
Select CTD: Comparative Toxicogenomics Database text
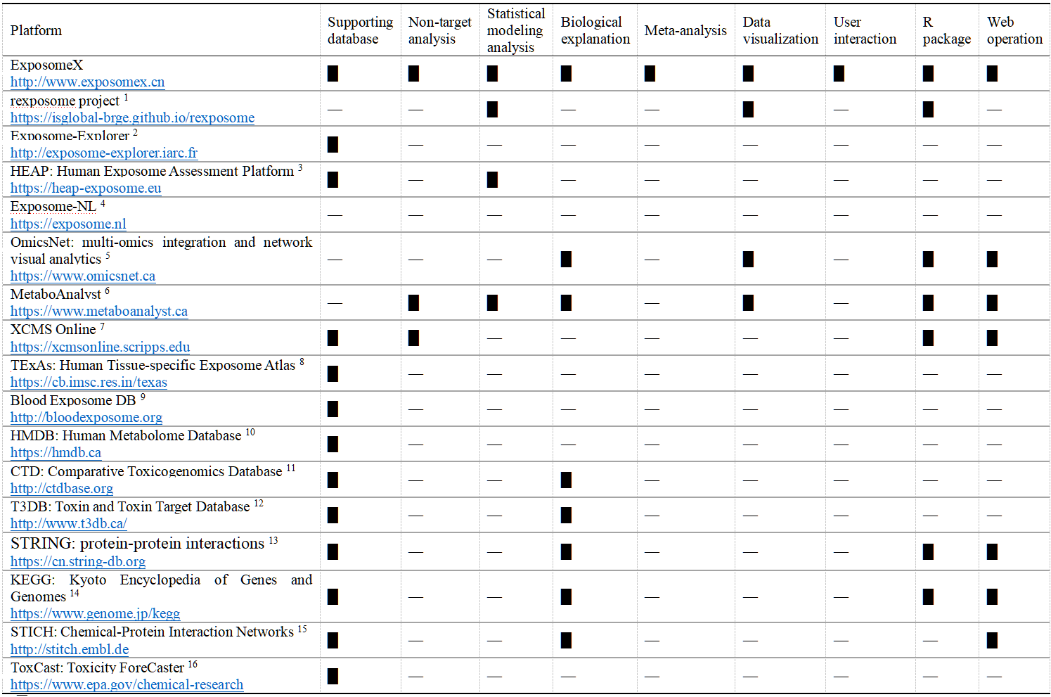146,471
